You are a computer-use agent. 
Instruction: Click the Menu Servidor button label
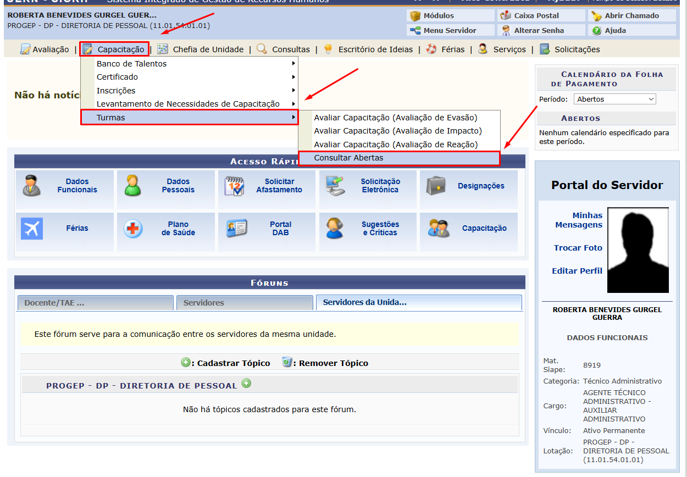(450, 30)
